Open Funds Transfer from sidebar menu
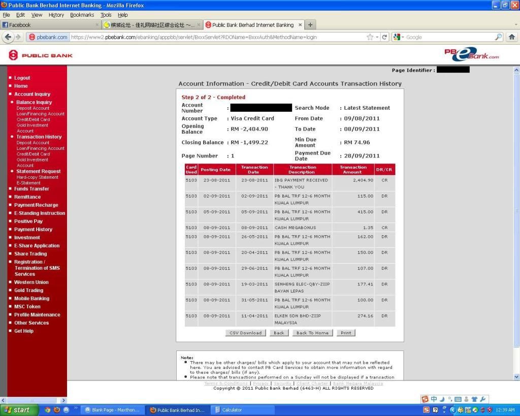520x416 pixels. tap(31, 189)
